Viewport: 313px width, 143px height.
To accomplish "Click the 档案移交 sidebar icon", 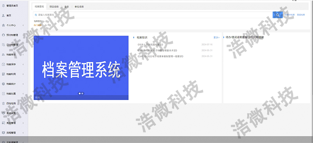I will coord(3,55).
